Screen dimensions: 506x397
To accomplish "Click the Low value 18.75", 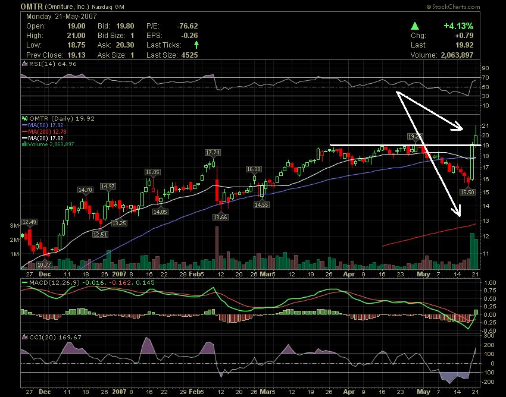I will (x=76, y=45).
